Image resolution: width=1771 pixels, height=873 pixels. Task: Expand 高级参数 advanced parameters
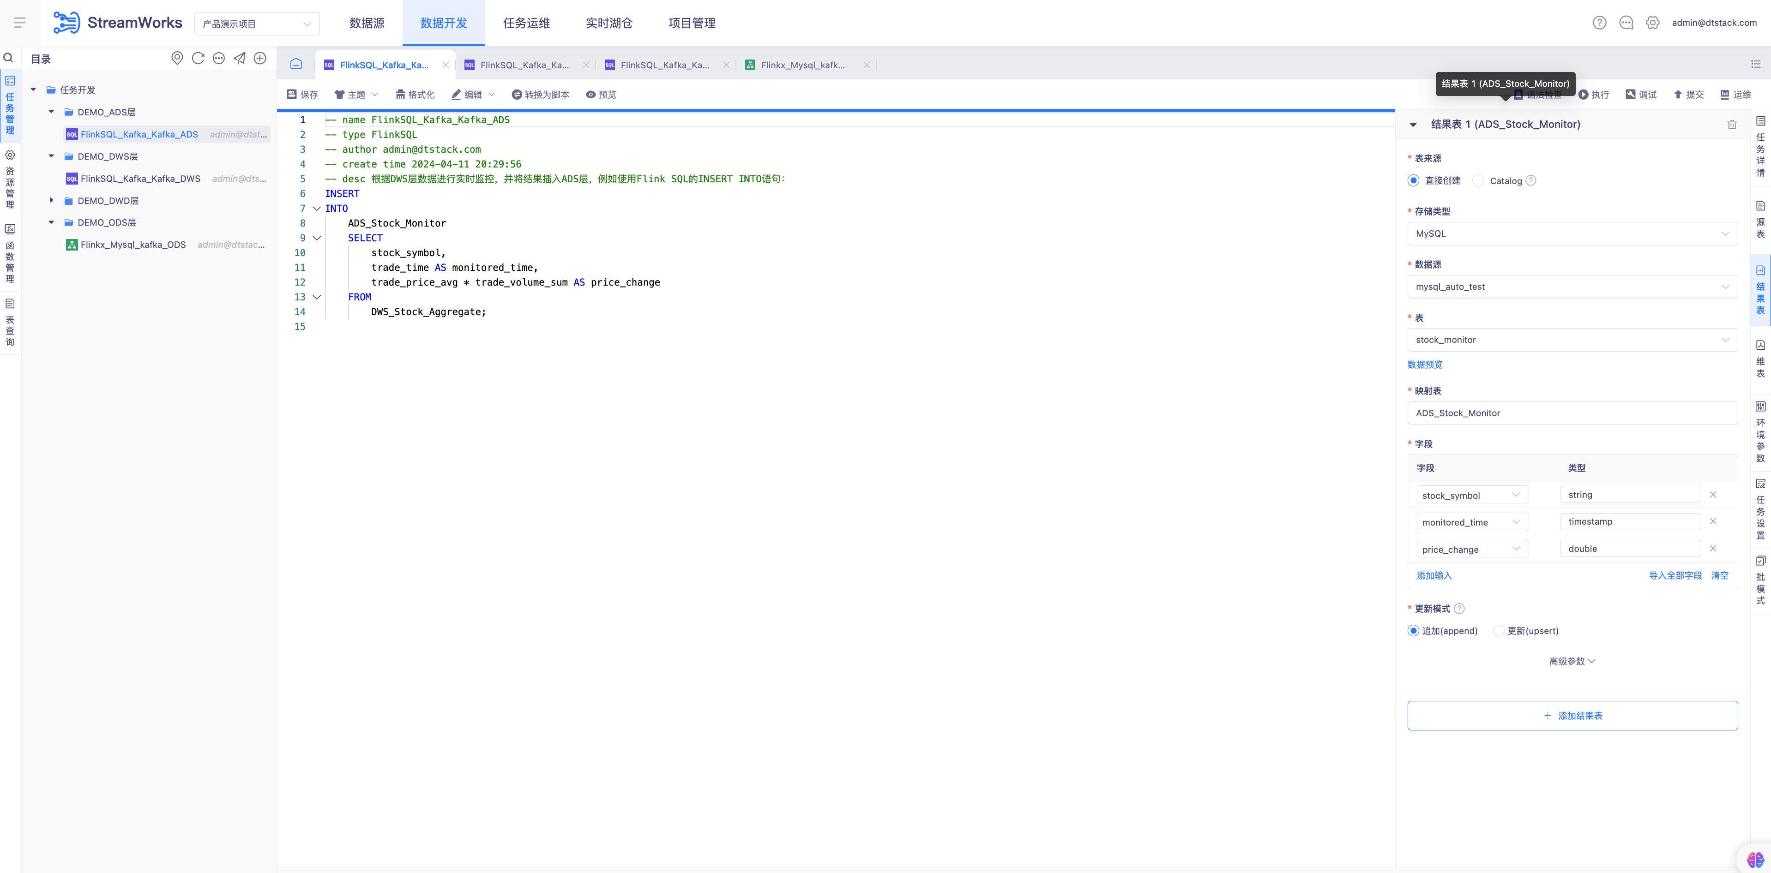(x=1572, y=662)
